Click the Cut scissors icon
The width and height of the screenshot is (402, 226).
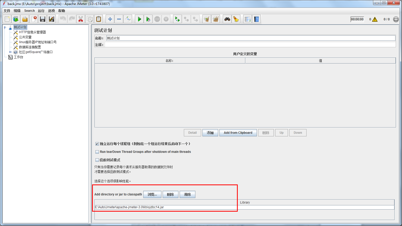[x=81, y=19]
